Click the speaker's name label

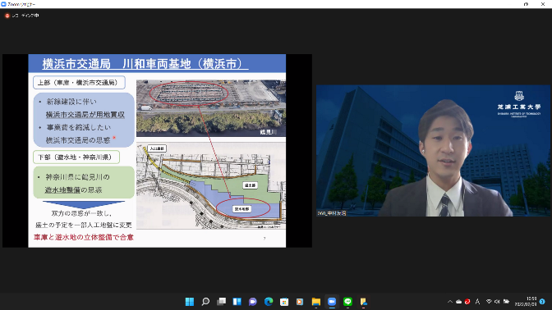[332, 213]
